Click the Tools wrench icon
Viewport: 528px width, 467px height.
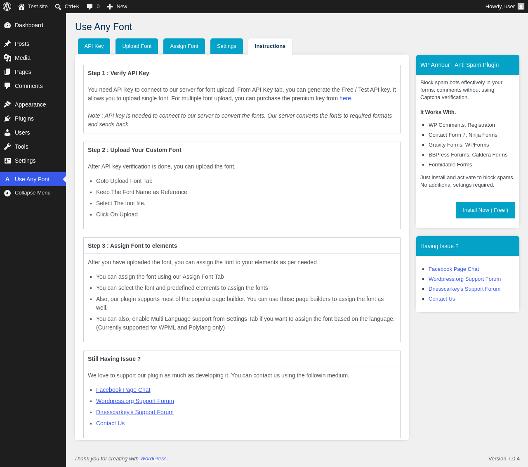(7, 147)
